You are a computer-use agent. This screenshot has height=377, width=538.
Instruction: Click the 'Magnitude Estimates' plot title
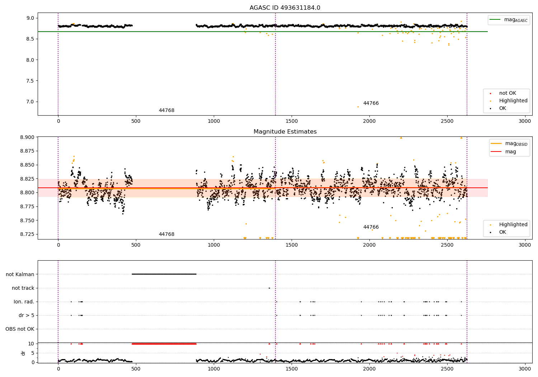(285, 132)
